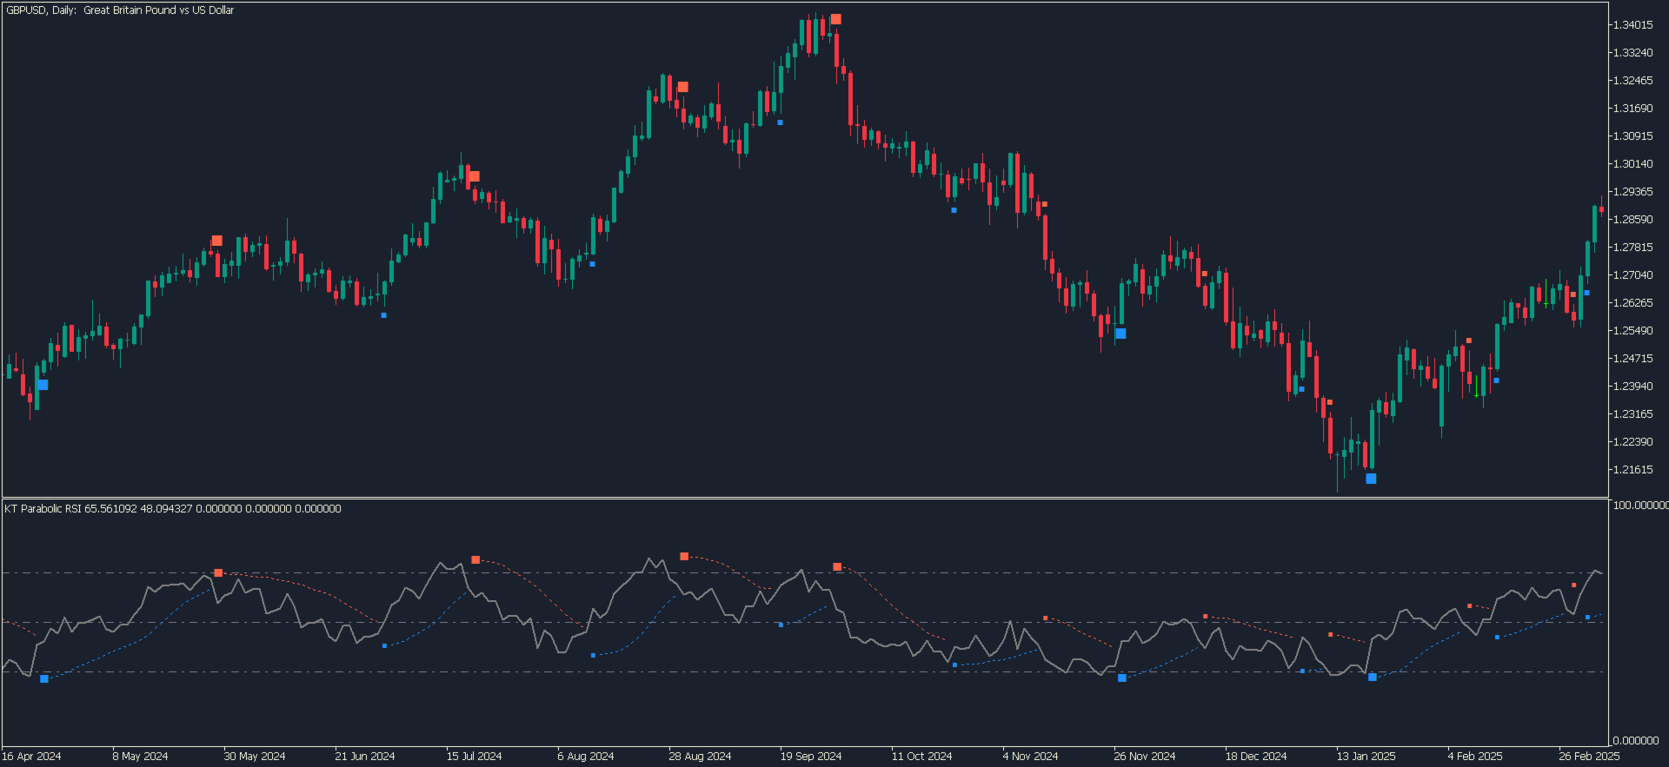Image resolution: width=1669 pixels, height=767 pixels.
Task: Click the 11 Oct 2024 date label
Action: tap(921, 757)
